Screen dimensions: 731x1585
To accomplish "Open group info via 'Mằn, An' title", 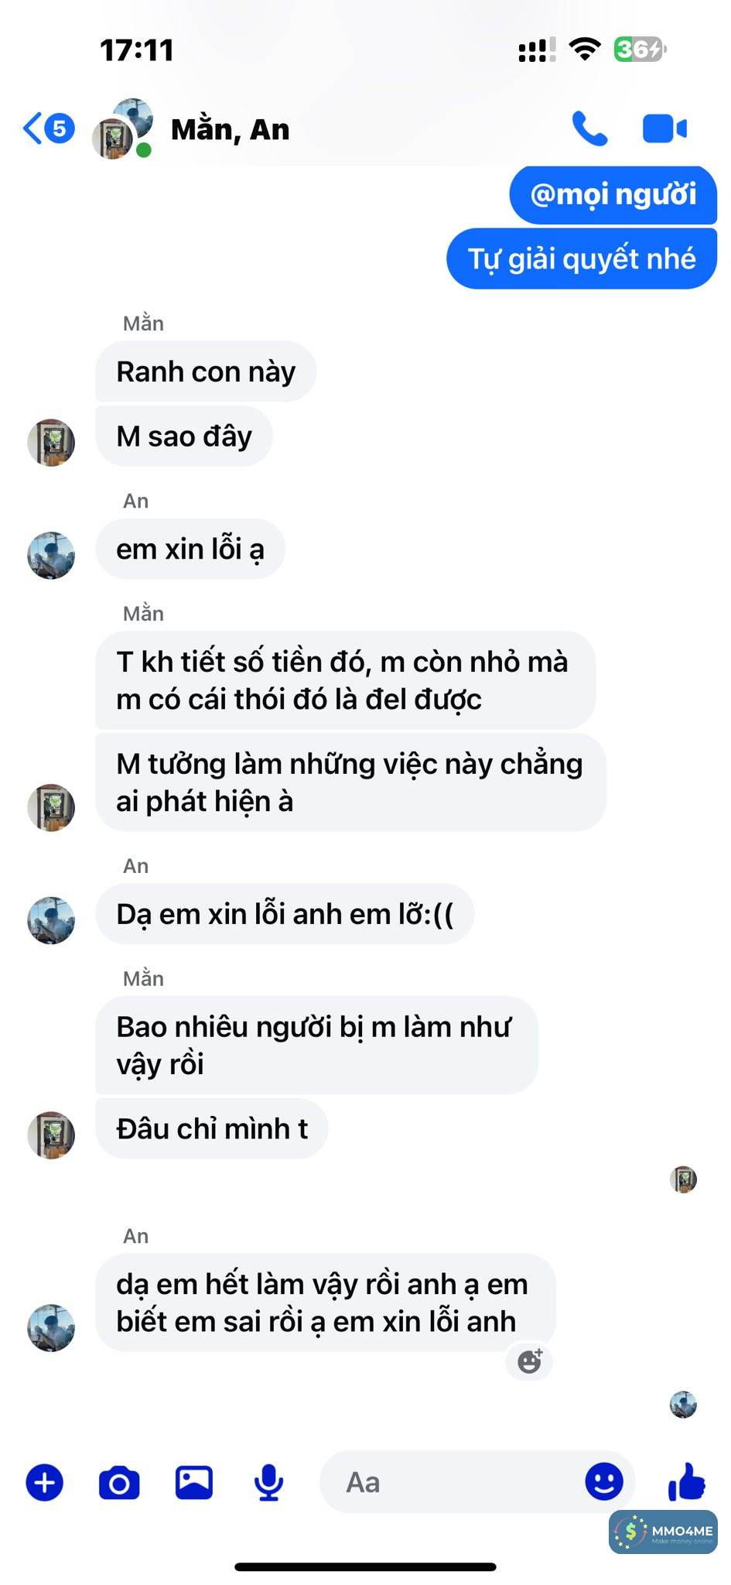I will [231, 129].
